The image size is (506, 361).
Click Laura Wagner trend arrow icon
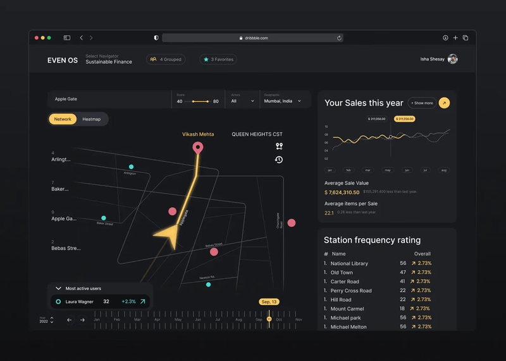point(143,302)
